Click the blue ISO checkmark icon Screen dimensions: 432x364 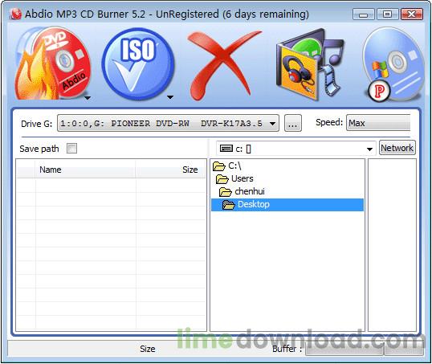click(x=138, y=64)
